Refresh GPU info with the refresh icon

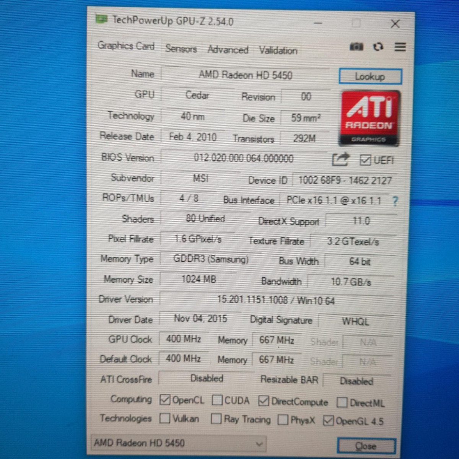378,47
